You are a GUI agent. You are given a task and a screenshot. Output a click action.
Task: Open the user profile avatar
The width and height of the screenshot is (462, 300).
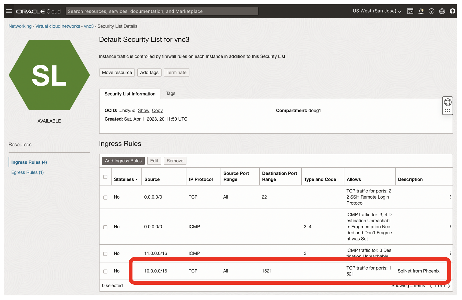[452, 11]
